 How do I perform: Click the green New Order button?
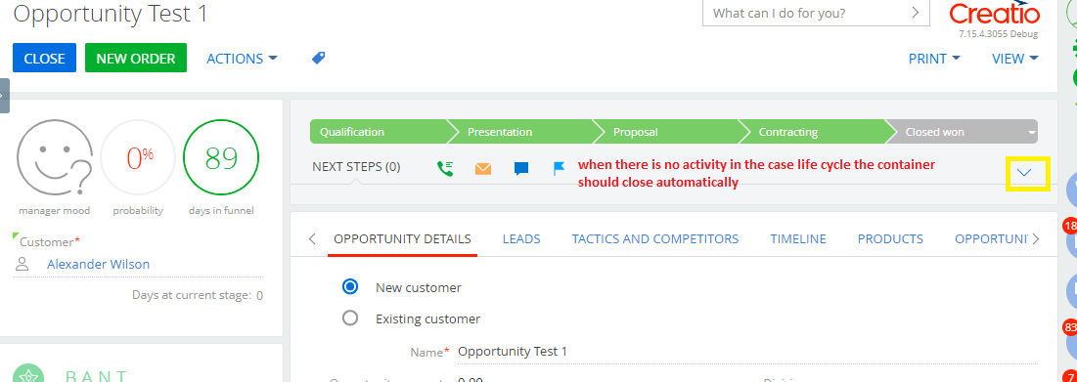coord(136,59)
